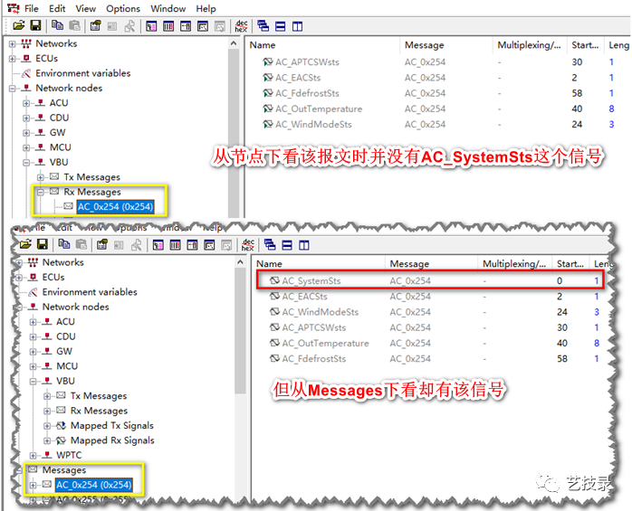Click scroll-up arrow of upper tree scrollbar
The image size is (632, 511).
coord(234,43)
